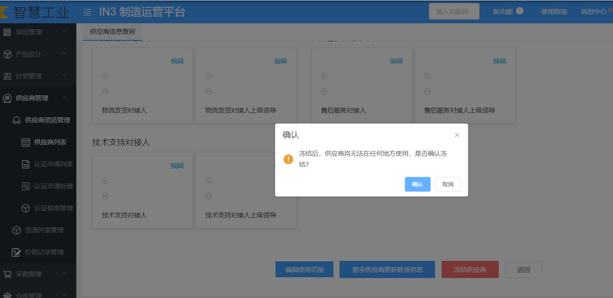Screen dimensions: 613x298
Task: Click the email icon on 售后服务对接人 card
Action: pyautogui.click(x=324, y=91)
